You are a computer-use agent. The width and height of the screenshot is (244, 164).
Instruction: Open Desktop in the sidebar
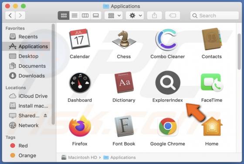click(27, 56)
